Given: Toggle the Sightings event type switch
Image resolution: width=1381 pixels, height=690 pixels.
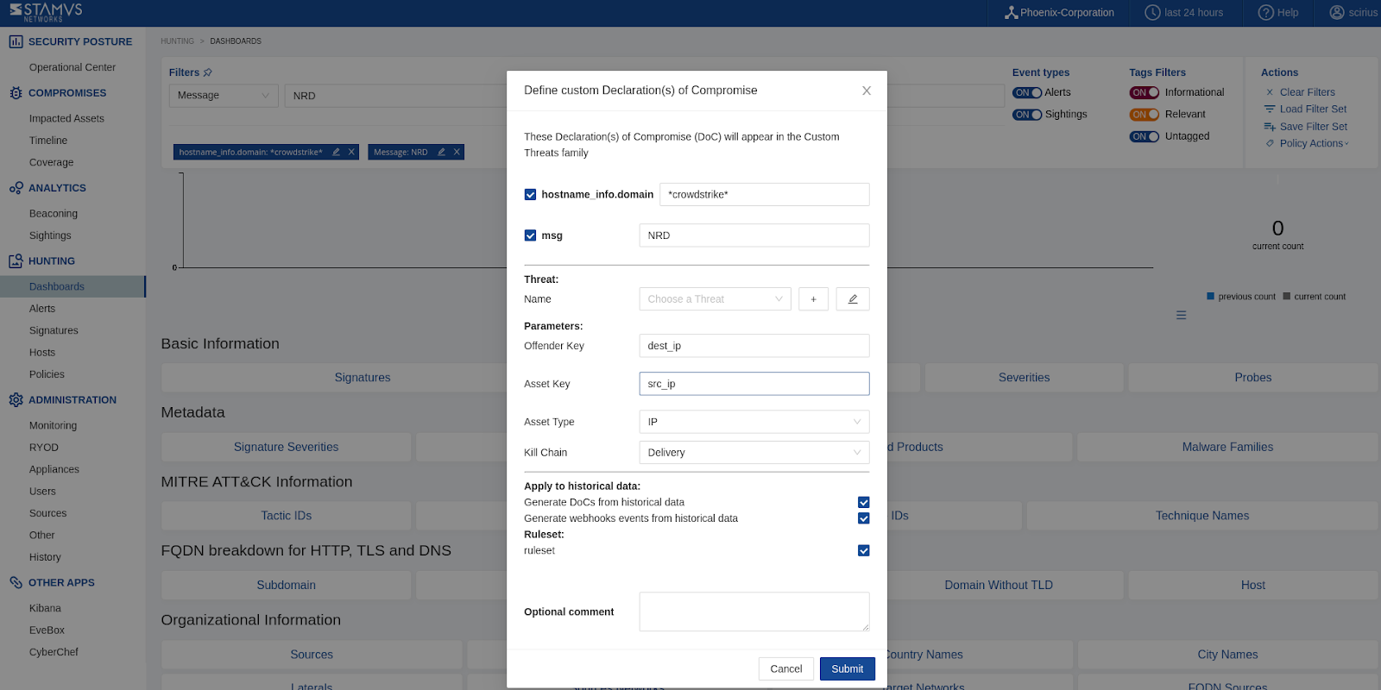Looking at the screenshot, I should [1027, 115].
